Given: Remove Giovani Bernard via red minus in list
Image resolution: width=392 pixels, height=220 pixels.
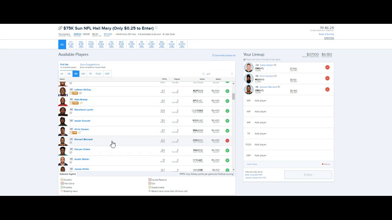Looking at the screenshot, I should [x=227, y=141].
